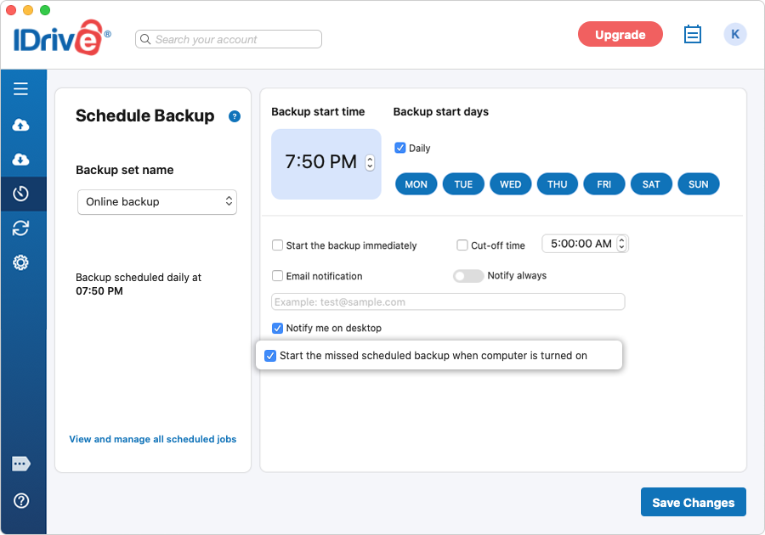This screenshot has height=535, width=765.
Task: Click the Schedule Backup help info icon
Action: (235, 116)
